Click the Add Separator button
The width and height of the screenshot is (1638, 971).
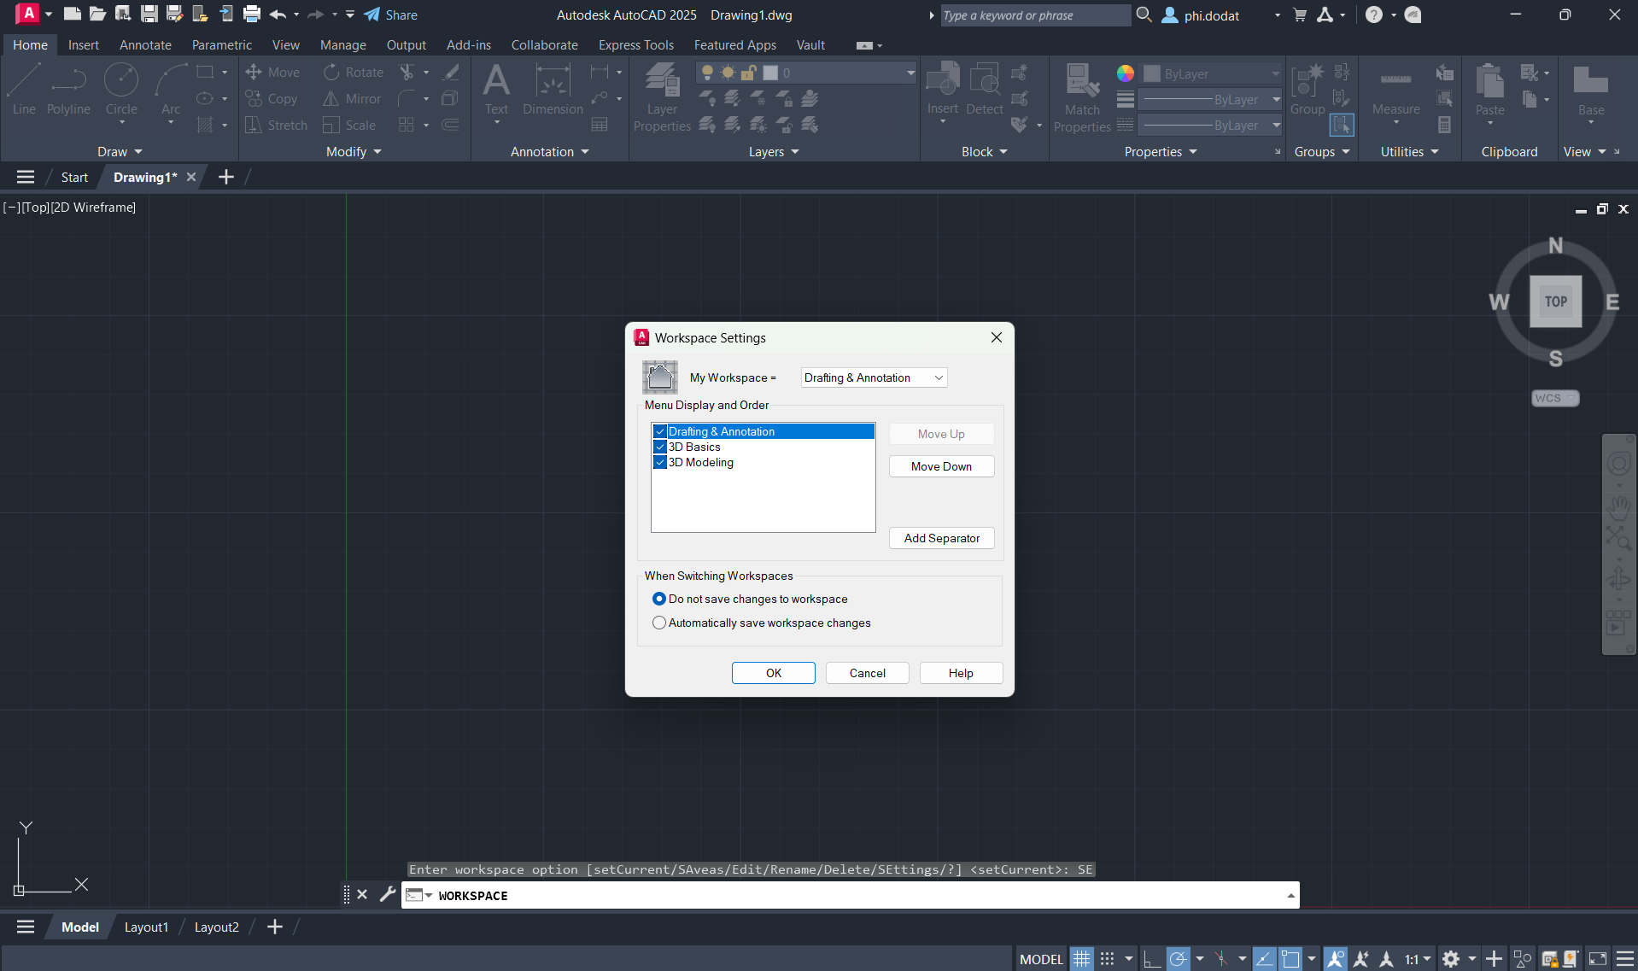941,538
